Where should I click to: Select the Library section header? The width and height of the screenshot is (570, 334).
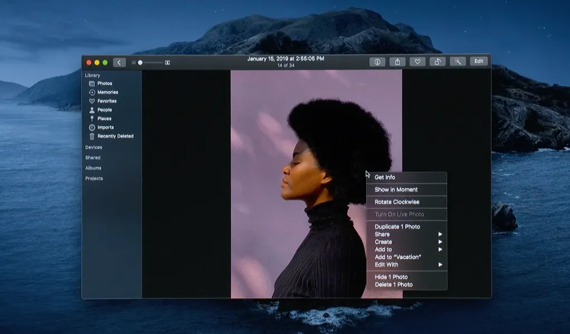pos(93,76)
